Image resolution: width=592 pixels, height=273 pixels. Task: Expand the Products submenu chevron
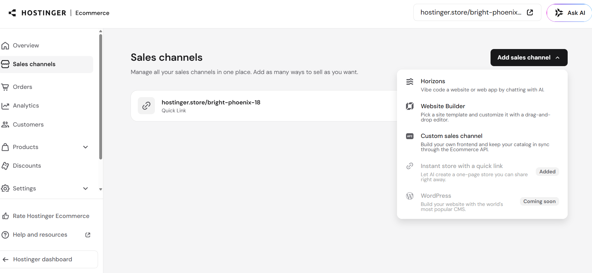point(85,147)
